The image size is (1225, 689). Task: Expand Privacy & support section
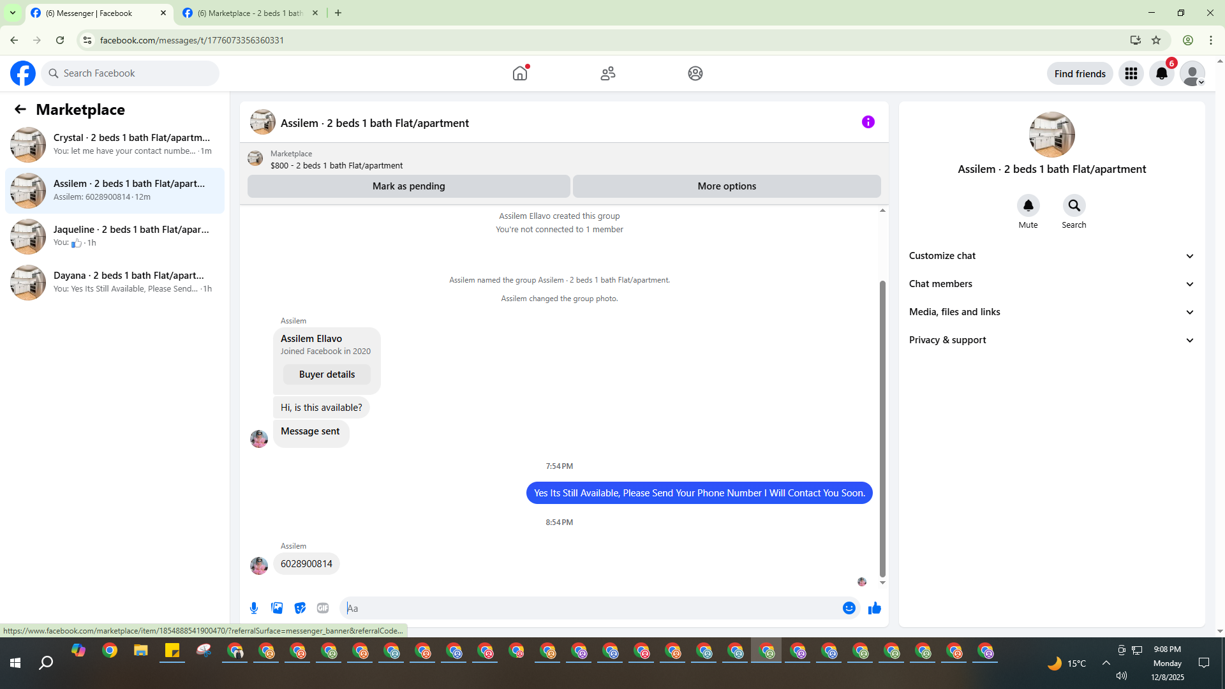1051,340
